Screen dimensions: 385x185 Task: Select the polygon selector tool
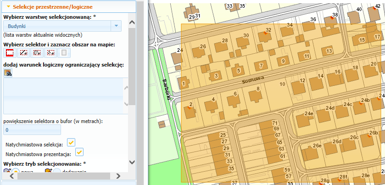[37, 53]
